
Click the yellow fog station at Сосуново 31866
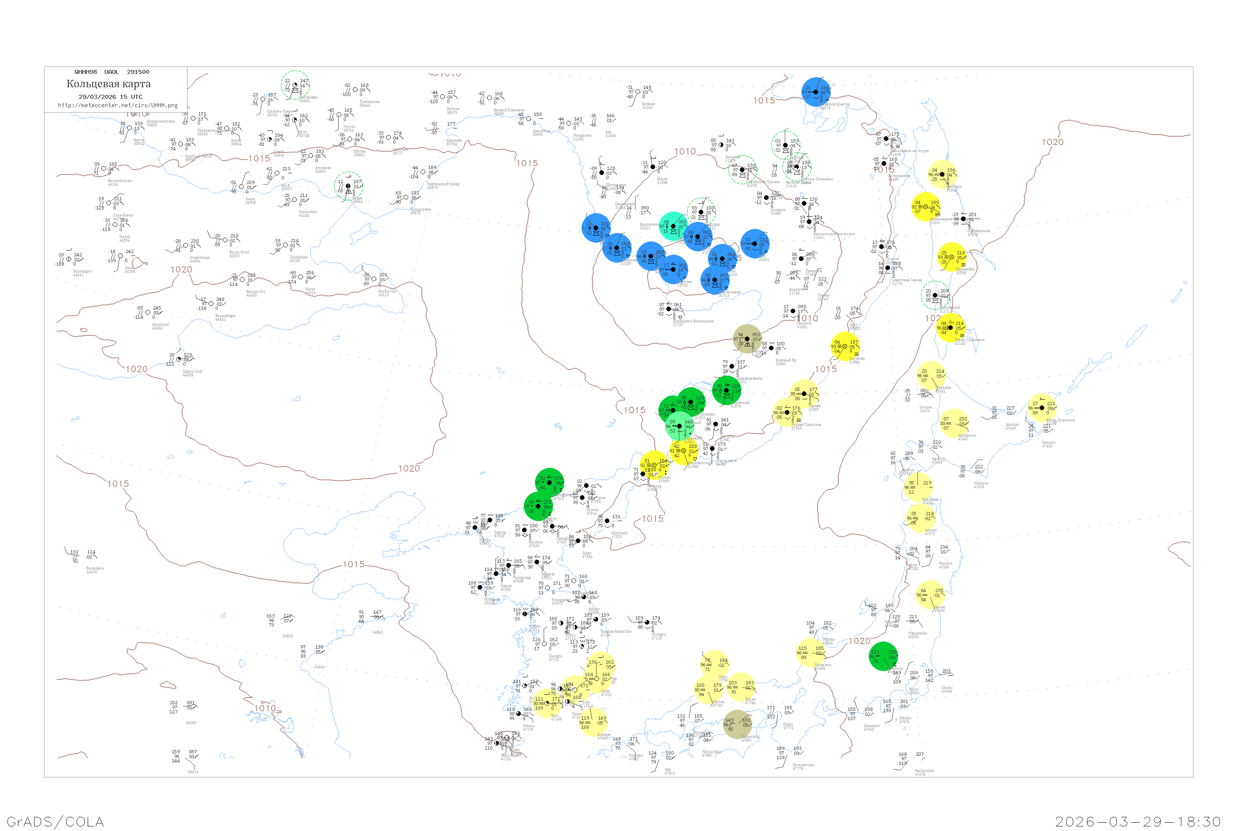(845, 347)
